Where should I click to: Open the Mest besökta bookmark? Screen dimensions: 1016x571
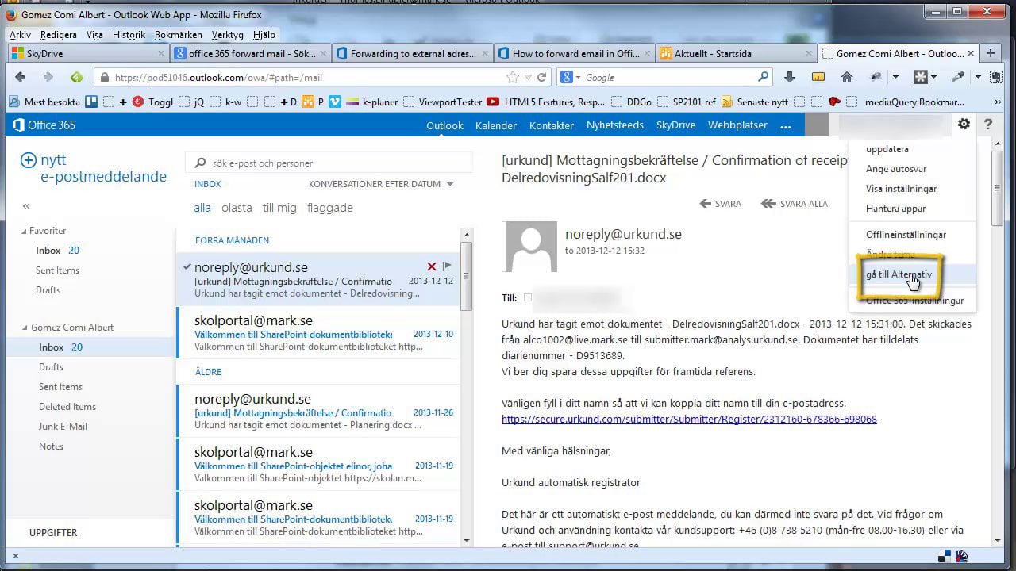point(44,102)
